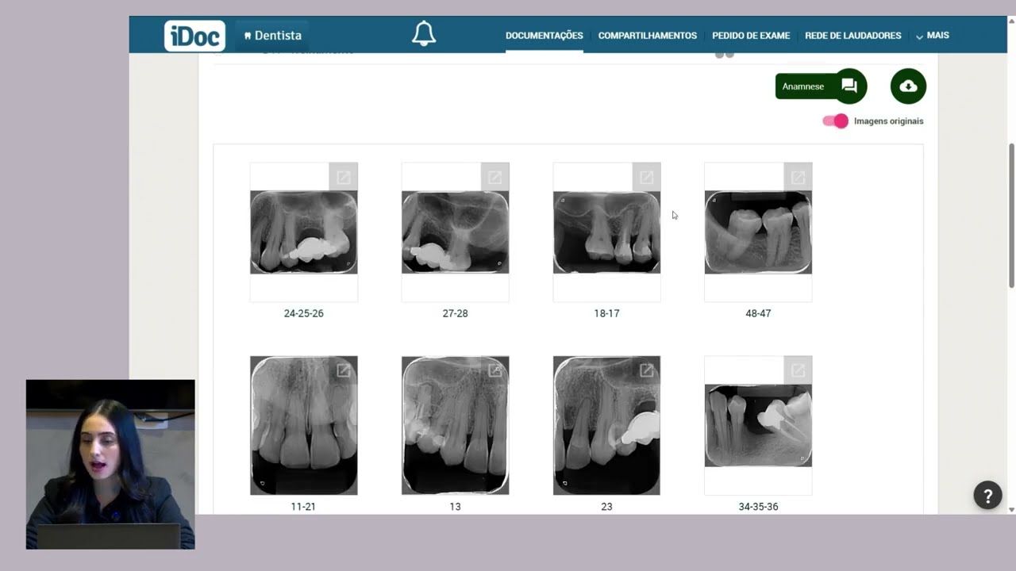The height and width of the screenshot is (571, 1016).
Task: Select the tooth 23 radiograph thumbnail
Action: (x=606, y=426)
